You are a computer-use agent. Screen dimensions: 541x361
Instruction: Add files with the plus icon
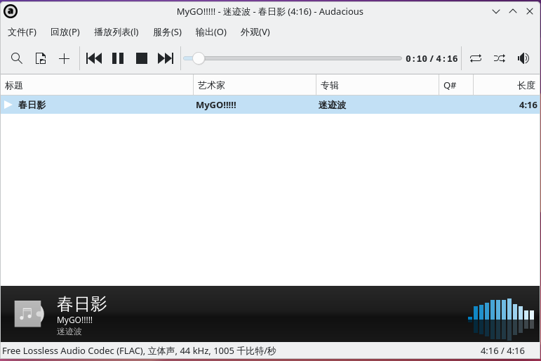click(x=64, y=58)
